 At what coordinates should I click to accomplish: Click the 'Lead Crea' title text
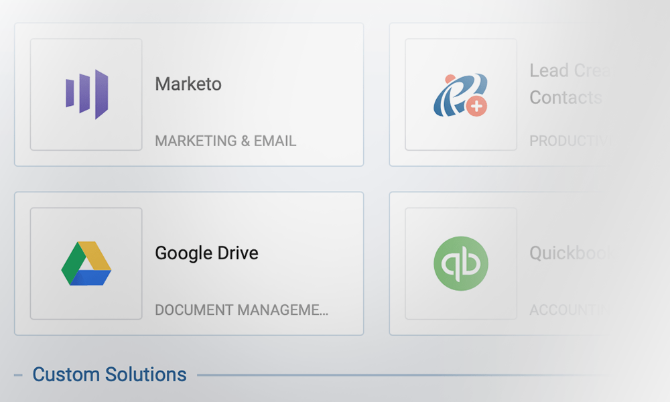(x=567, y=71)
